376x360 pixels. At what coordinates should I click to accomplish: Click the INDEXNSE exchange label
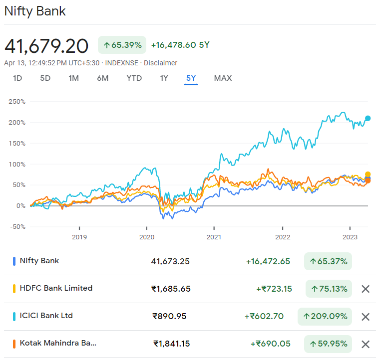click(121, 63)
